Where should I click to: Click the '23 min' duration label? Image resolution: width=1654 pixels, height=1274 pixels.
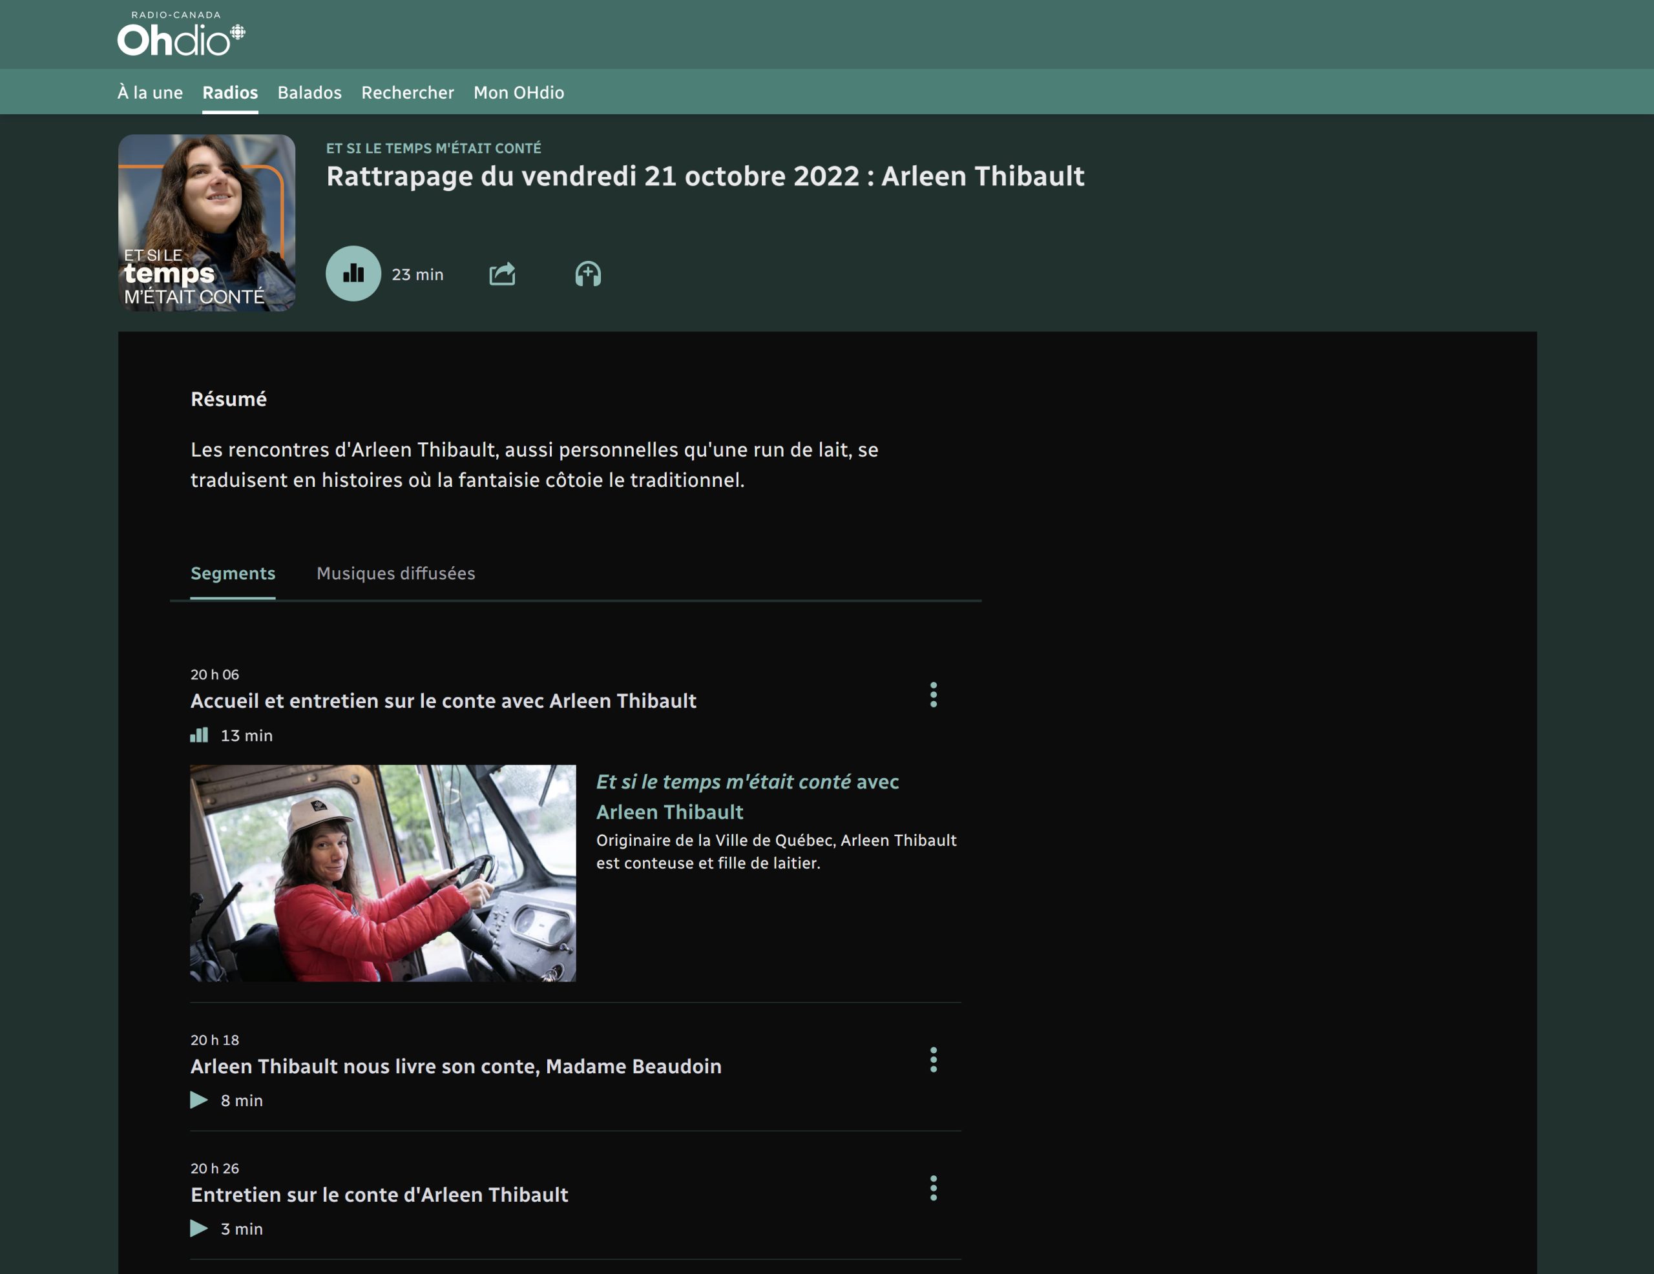(x=417, y=274)
